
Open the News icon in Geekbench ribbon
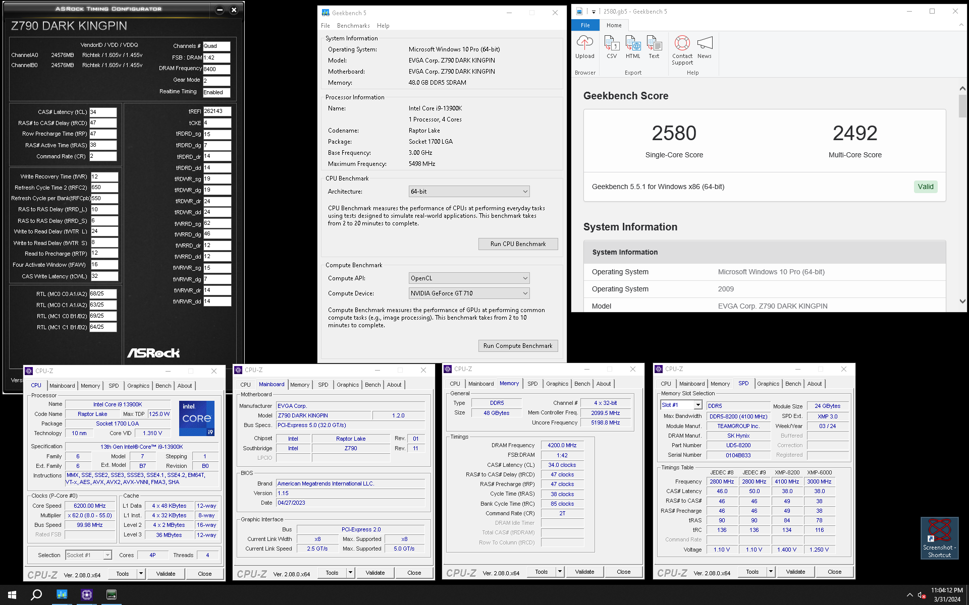coord(705,47)
